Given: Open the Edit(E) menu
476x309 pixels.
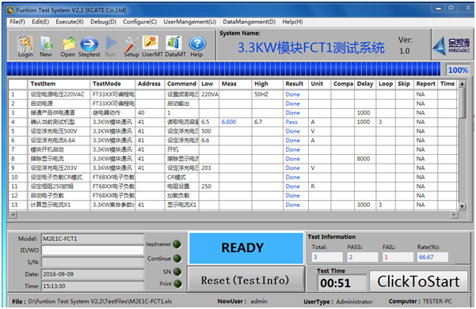Looking at the screenshot, I should 40,22.
